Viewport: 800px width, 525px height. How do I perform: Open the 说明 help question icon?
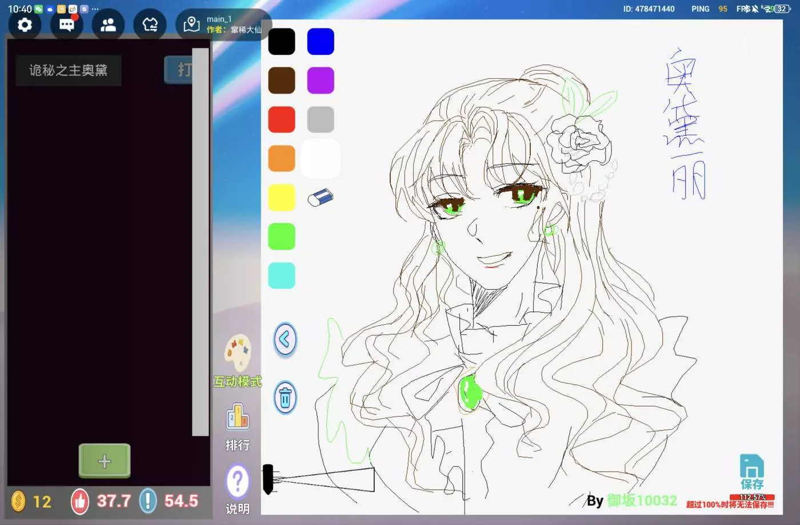coord(238,490)
